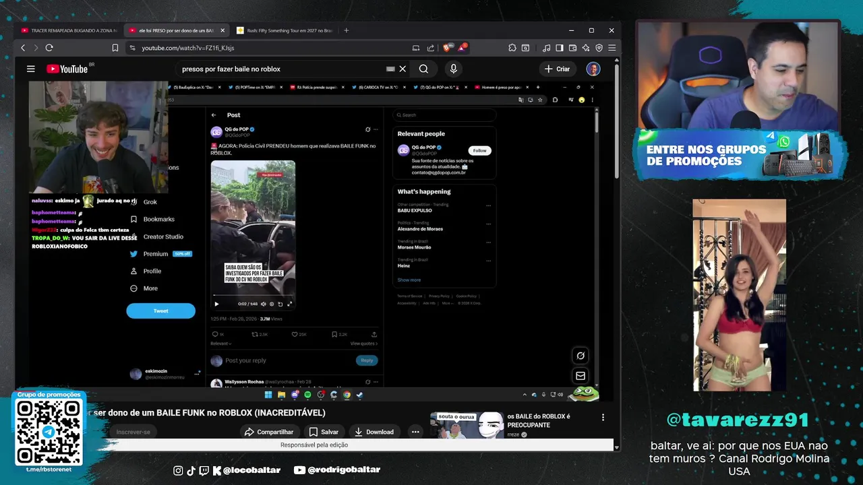Open the browser main hamburger menu
863x485 pixels.
tap(612, 48)
